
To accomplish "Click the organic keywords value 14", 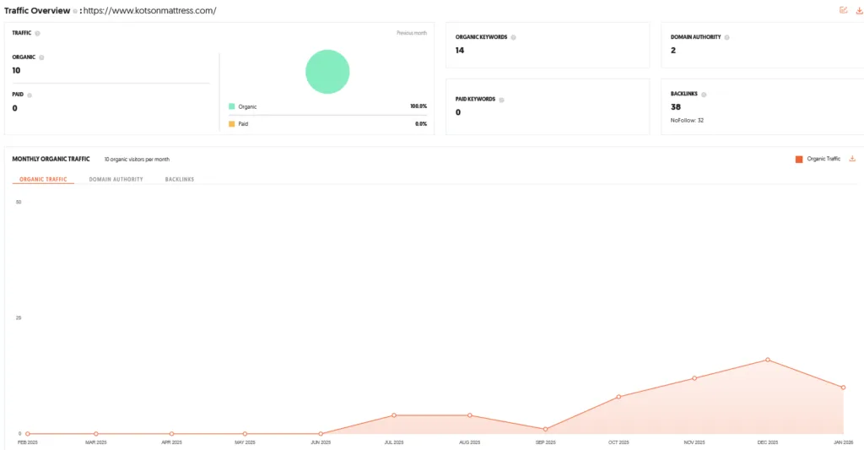I will (460, 50).
